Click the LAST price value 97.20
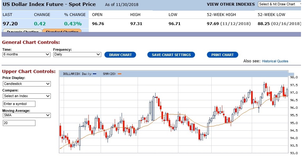This screenshot has height=157, width=306. click(10, 24)
